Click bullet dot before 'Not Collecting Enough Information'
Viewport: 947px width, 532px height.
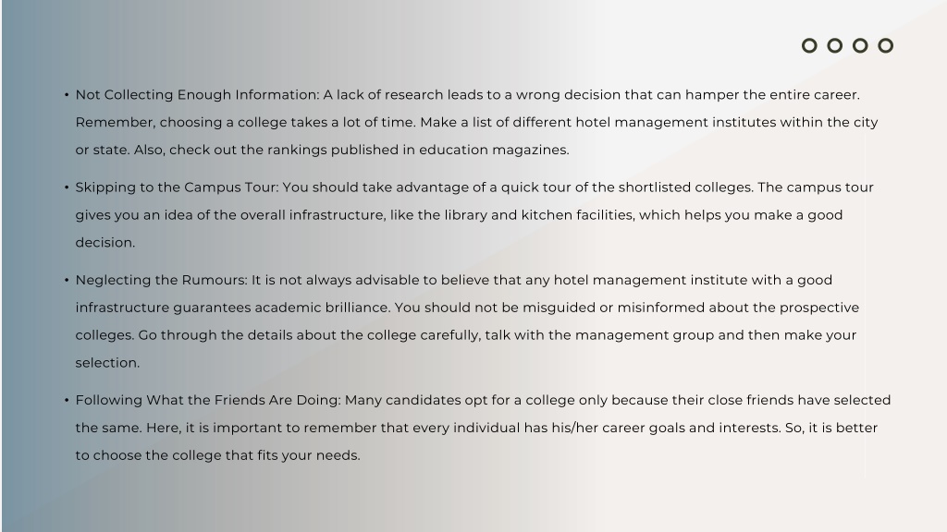pos(67,95)
